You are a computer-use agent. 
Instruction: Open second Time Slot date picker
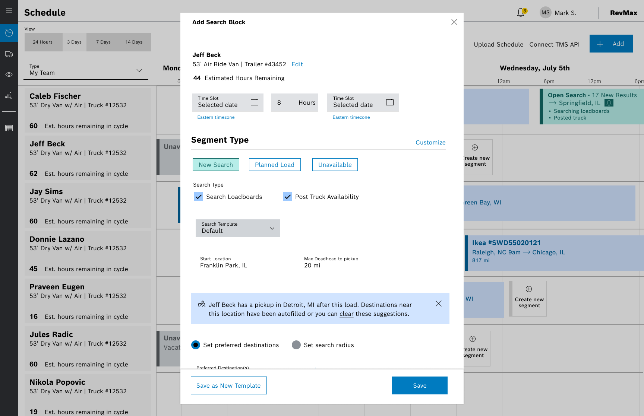pyautogui.click(x=390, y=102)
